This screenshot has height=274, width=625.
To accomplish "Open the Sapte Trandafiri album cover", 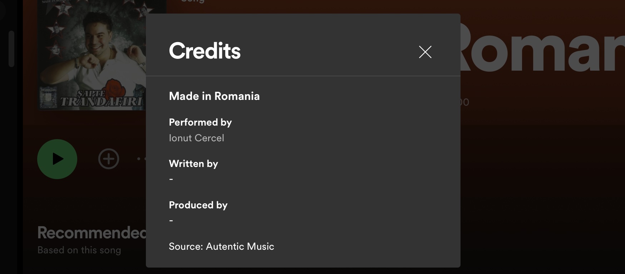I will tap(92, 55).
